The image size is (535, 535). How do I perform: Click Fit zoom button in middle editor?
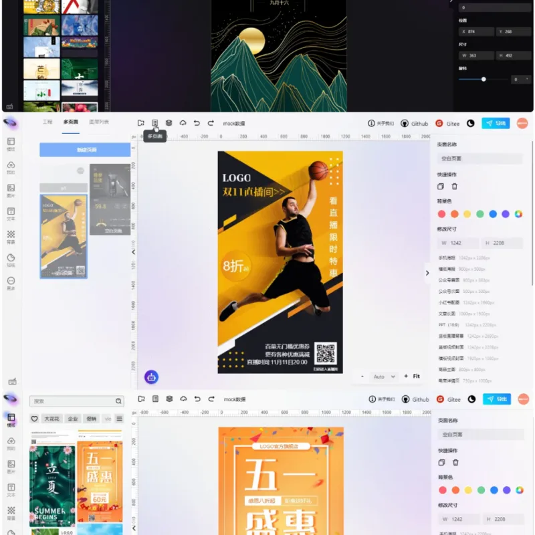click(416, 376)
